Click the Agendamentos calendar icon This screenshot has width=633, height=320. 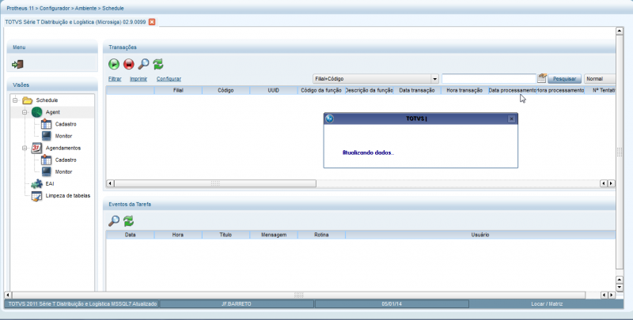36,148
